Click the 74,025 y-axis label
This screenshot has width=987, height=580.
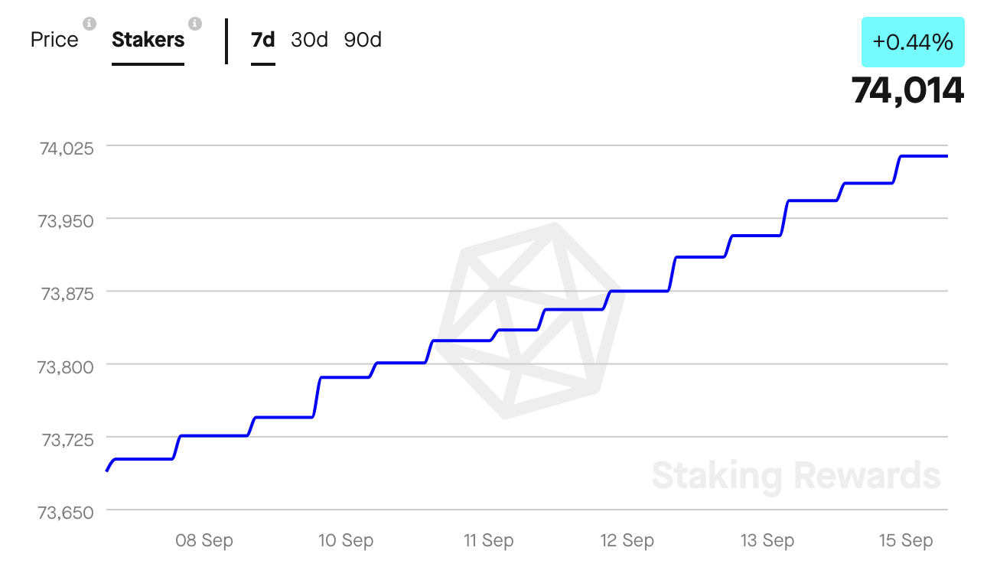pyautogui.click(x=67, y=148)
